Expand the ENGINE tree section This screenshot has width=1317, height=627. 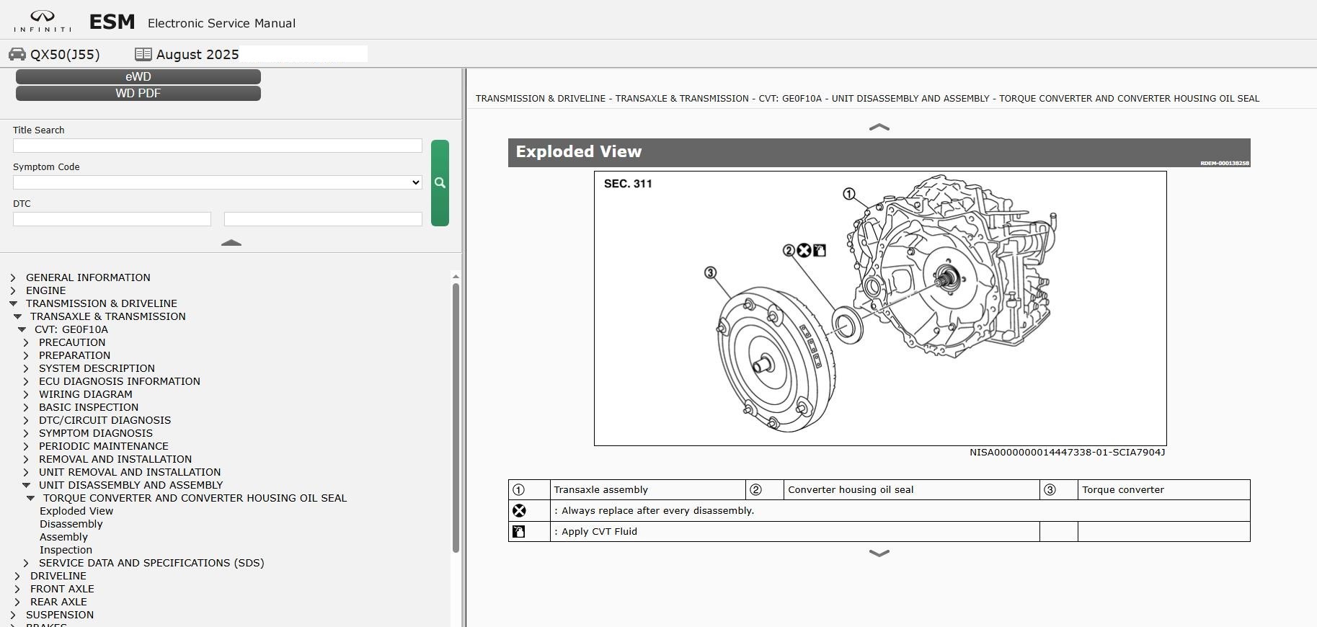click(x=13, y=290)
